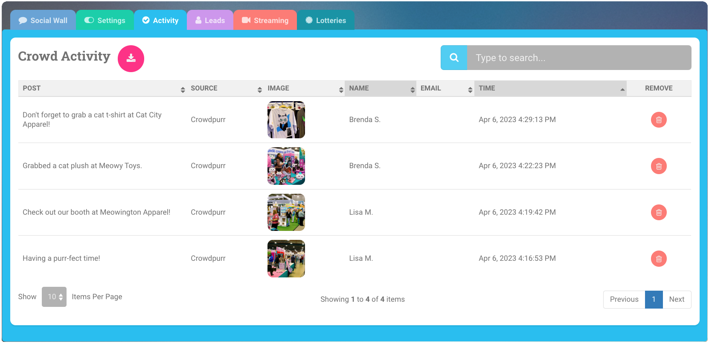709x344 pixels.
Task: View the Meowington Apparel booth thumbnail
Action: click(286, 212)
